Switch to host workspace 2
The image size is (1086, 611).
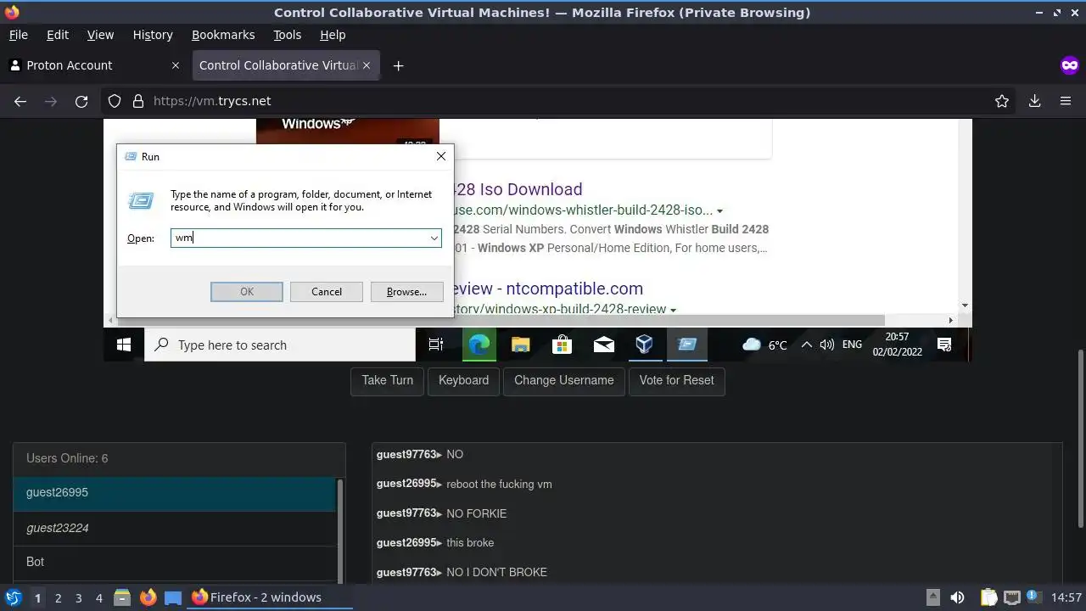point(58,597)
